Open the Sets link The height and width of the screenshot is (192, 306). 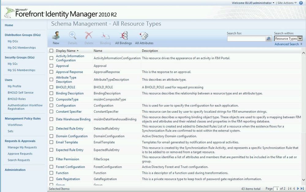click(10, 131)
